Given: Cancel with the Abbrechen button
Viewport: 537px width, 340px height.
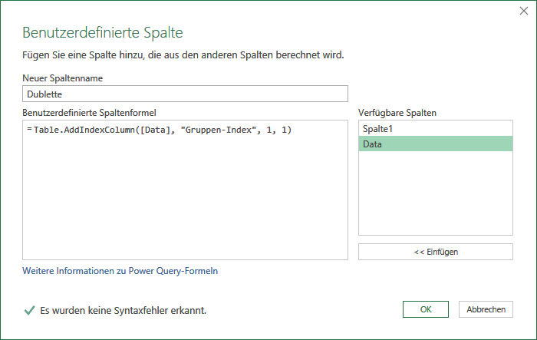Looking at the screenshot, I should 486,309.
